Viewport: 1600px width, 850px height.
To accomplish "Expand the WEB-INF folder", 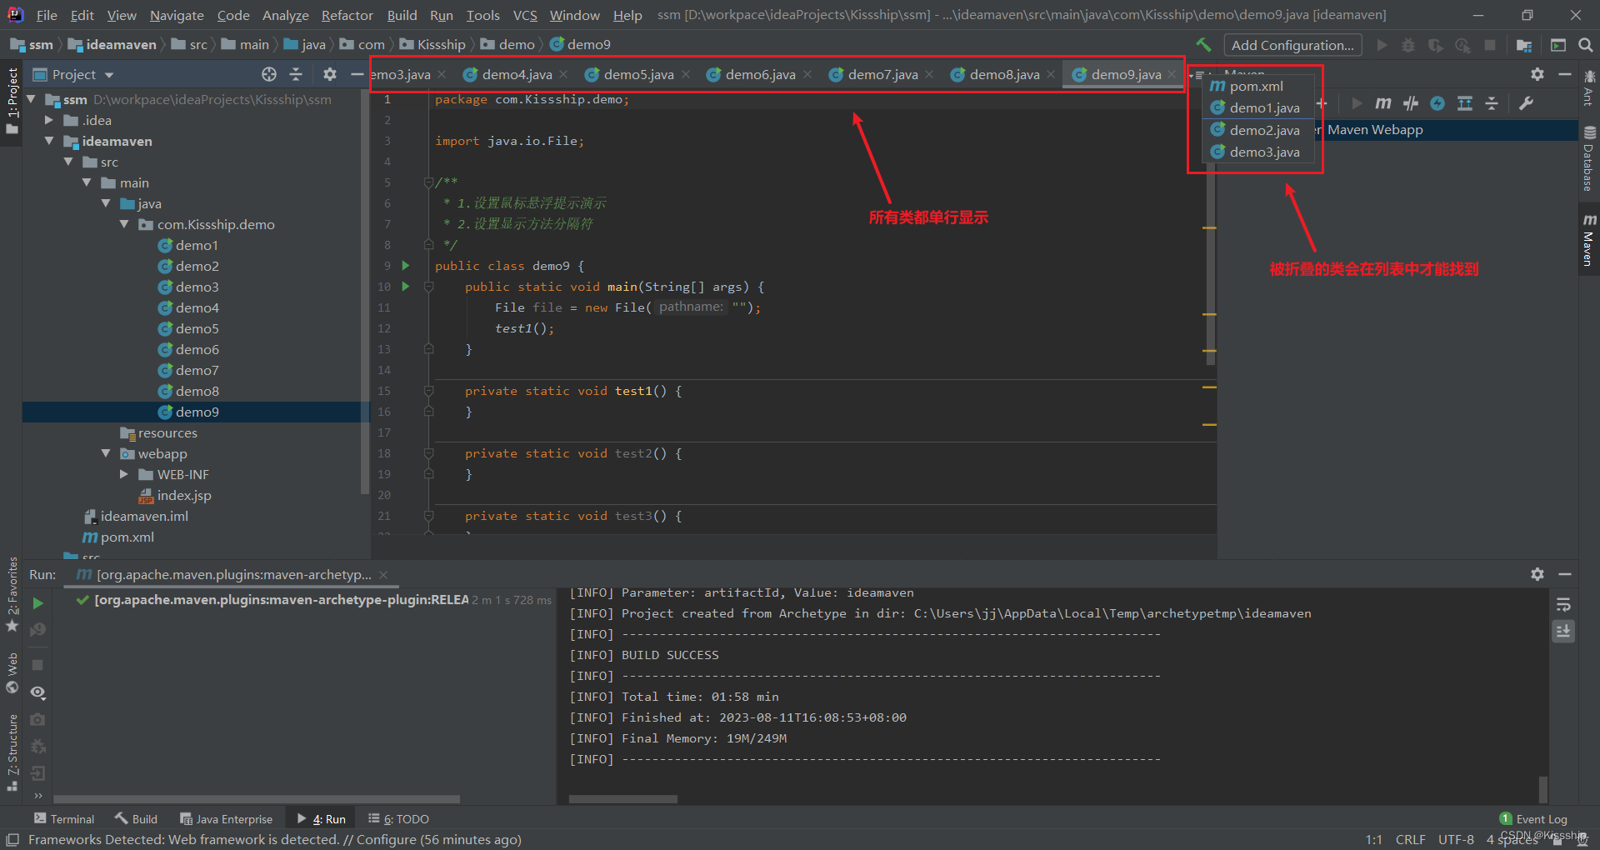I will (x=125, y=474).
